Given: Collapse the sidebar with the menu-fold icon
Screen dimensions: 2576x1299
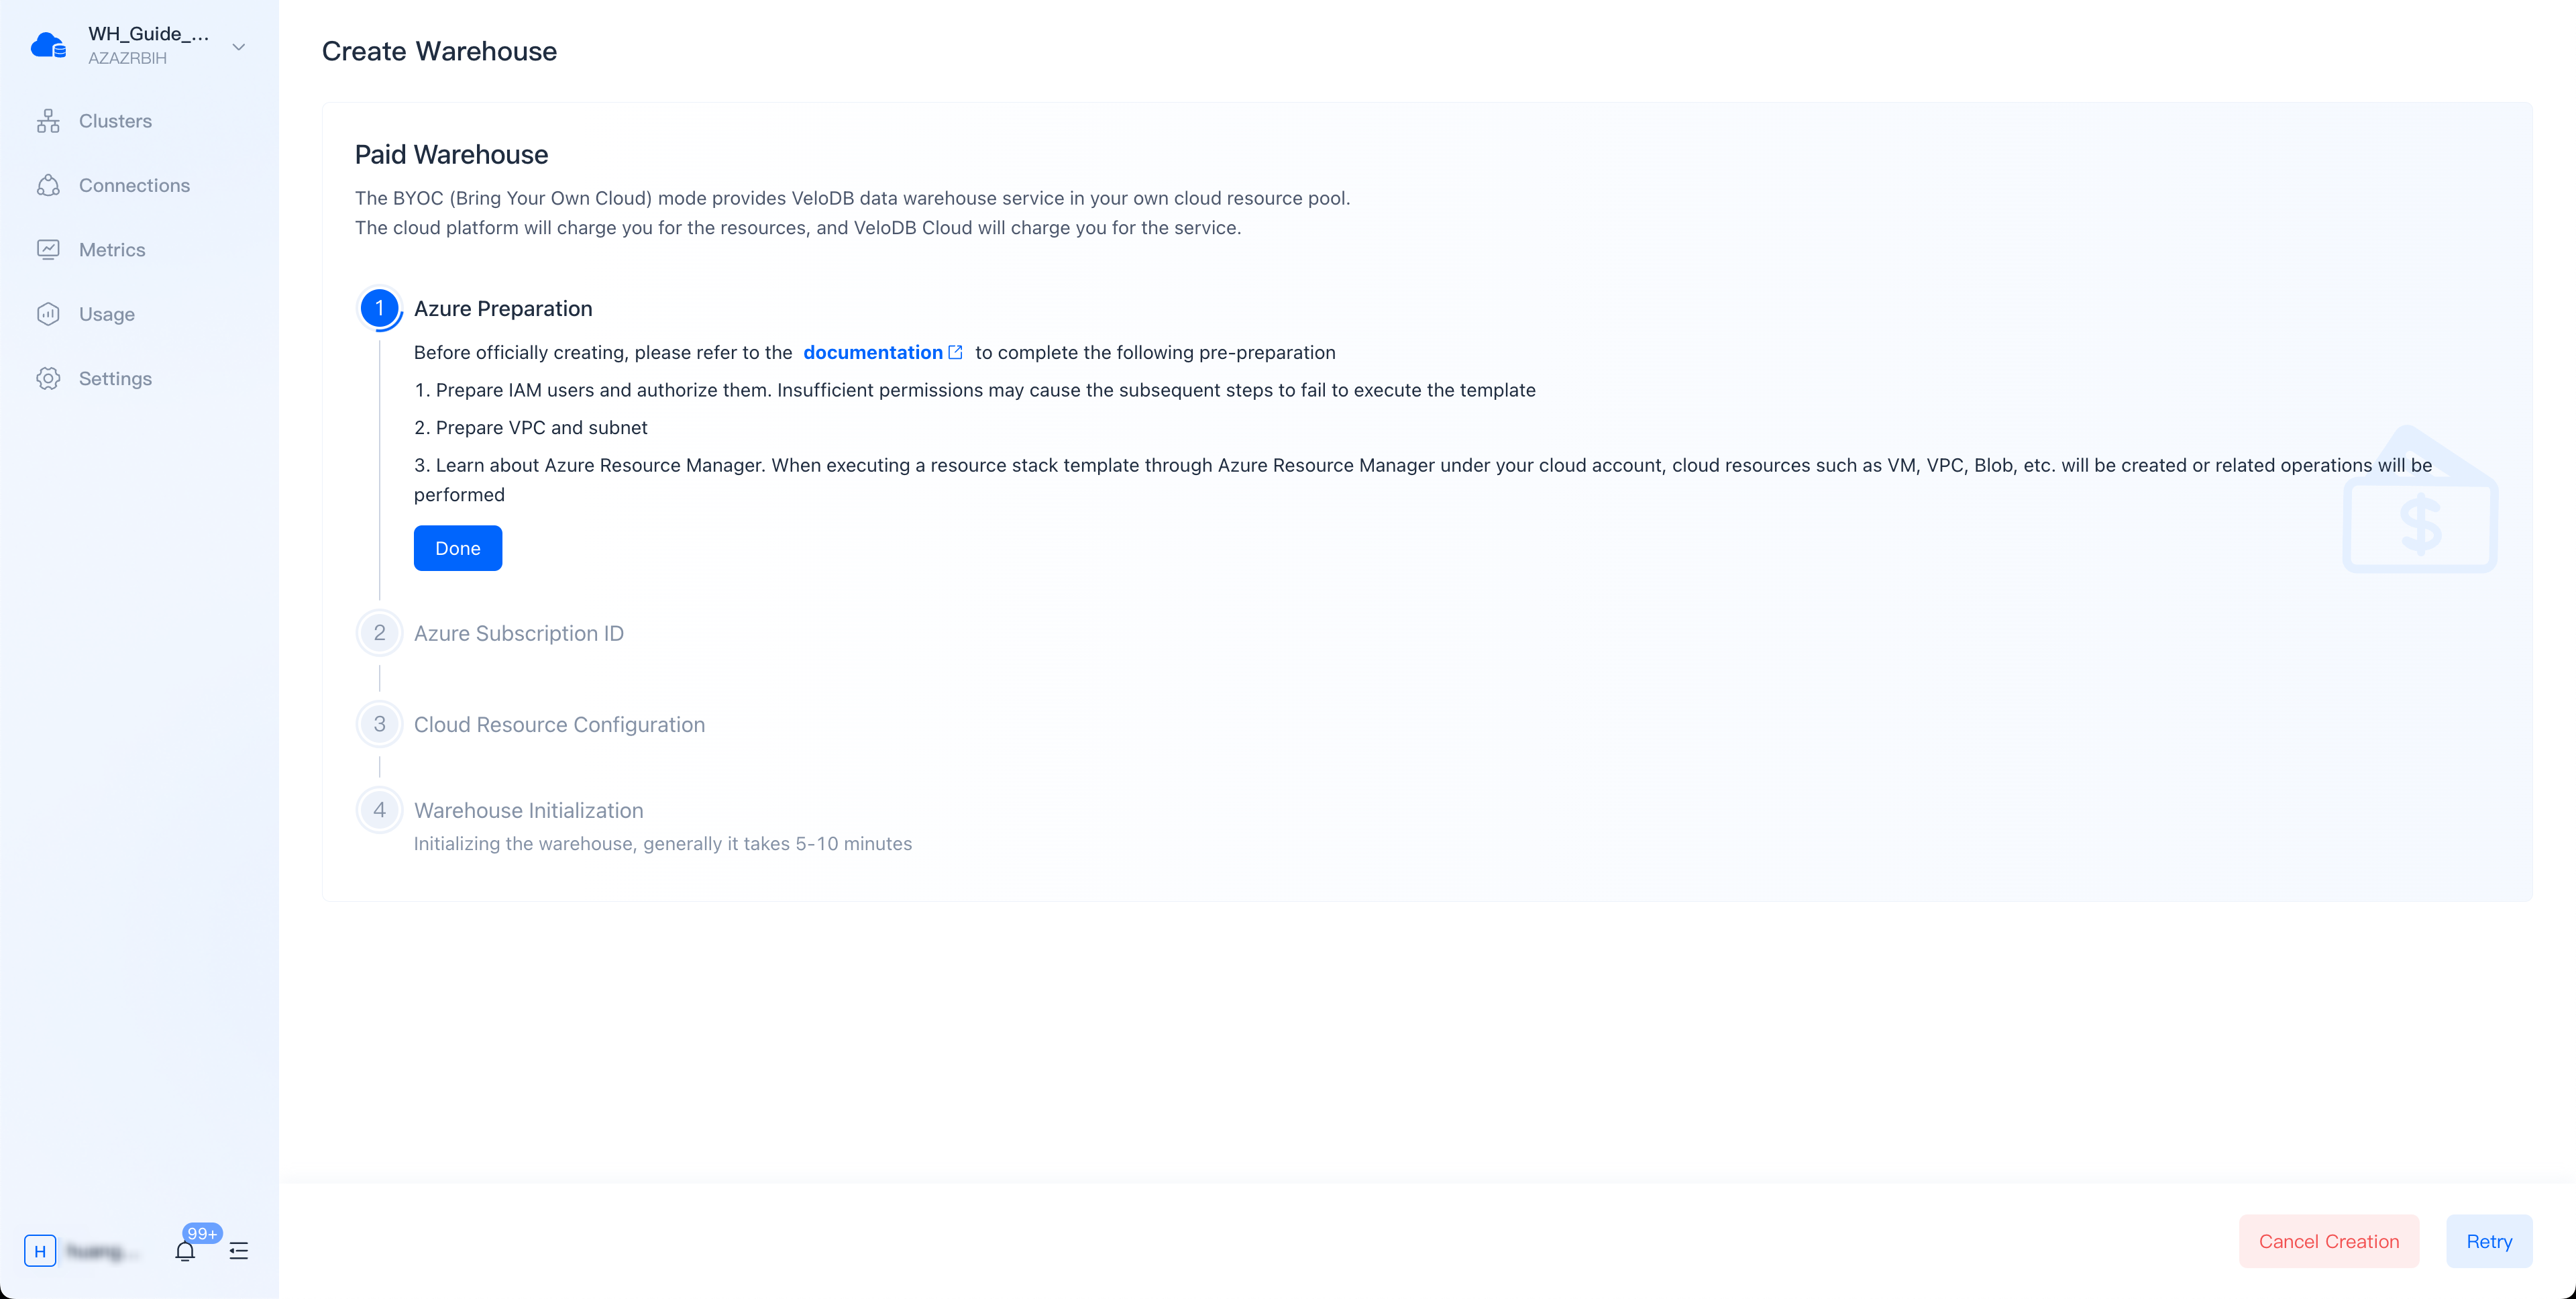Looking at the screenshot, I should [x=239, y=1251].
